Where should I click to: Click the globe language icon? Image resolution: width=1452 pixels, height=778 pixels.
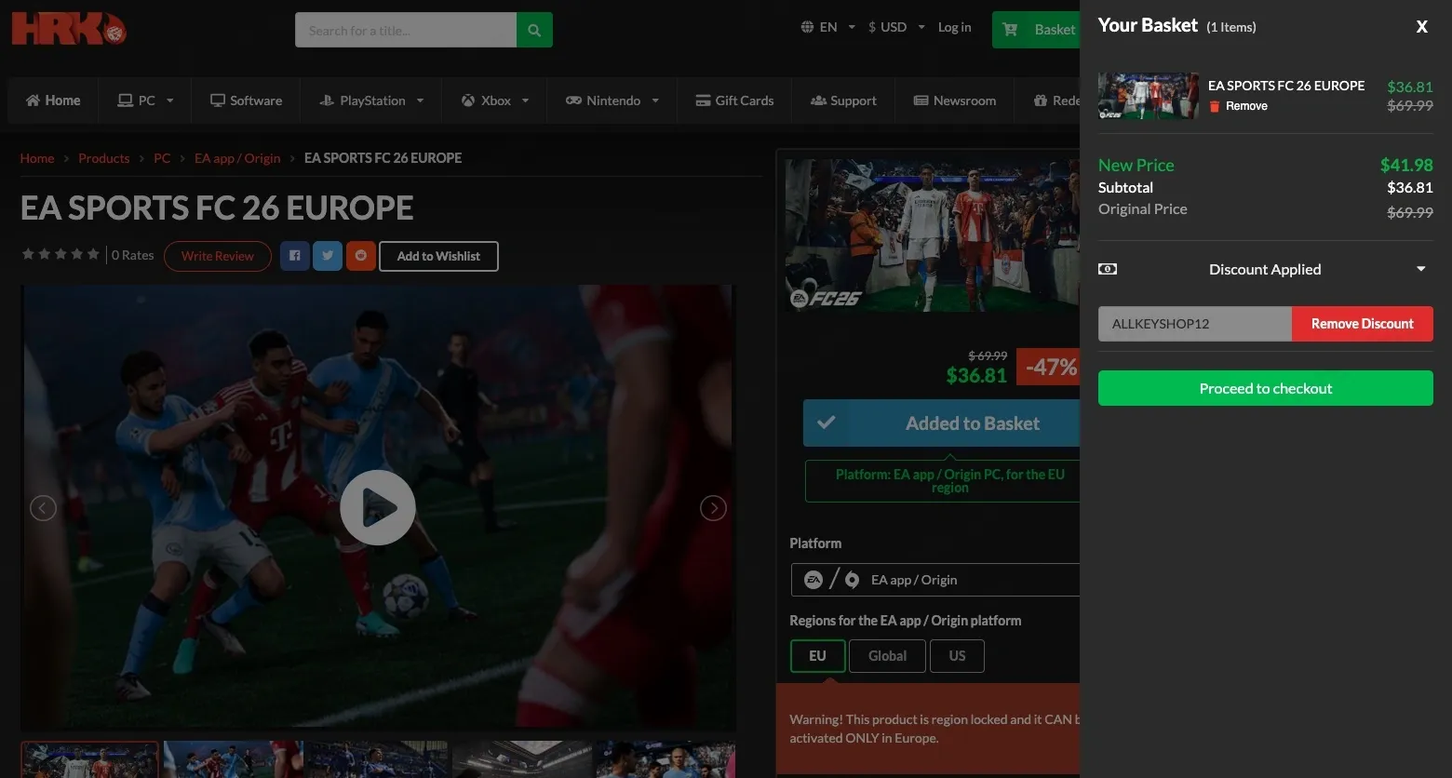point(807,27)
